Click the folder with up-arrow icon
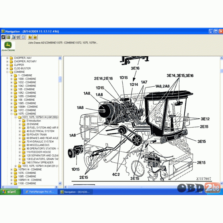The width and height of the screenshot is (223, 223). tap(30, 37)
